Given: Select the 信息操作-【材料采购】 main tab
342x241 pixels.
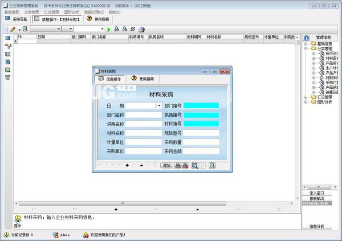Looking at the screenshot, I should click(x=58, y=19).
